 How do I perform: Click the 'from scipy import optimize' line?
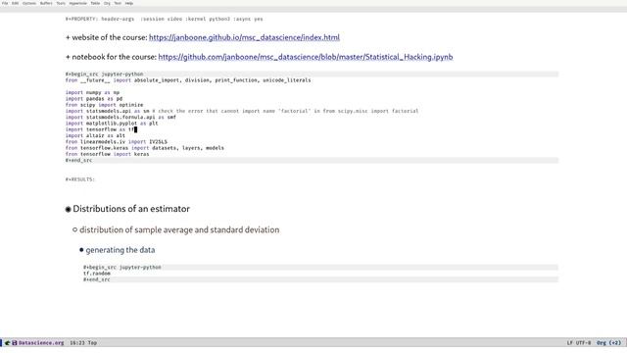click(105, 105)
